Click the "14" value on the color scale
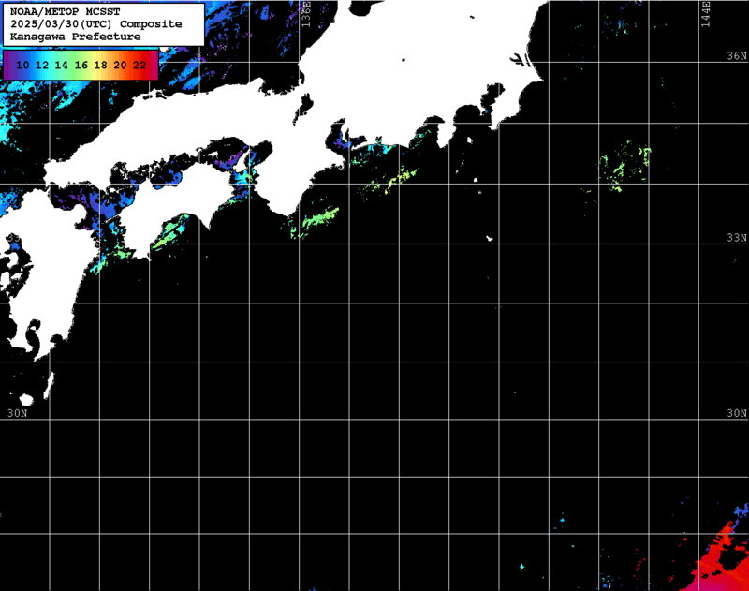 point(61,65)
